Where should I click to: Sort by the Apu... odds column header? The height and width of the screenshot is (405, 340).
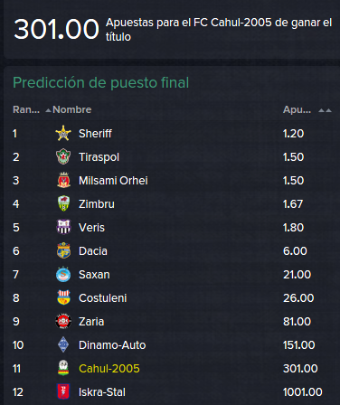297,109
